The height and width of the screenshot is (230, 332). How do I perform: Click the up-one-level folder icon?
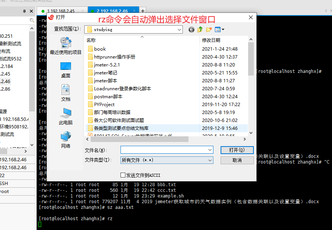[200, 29]
